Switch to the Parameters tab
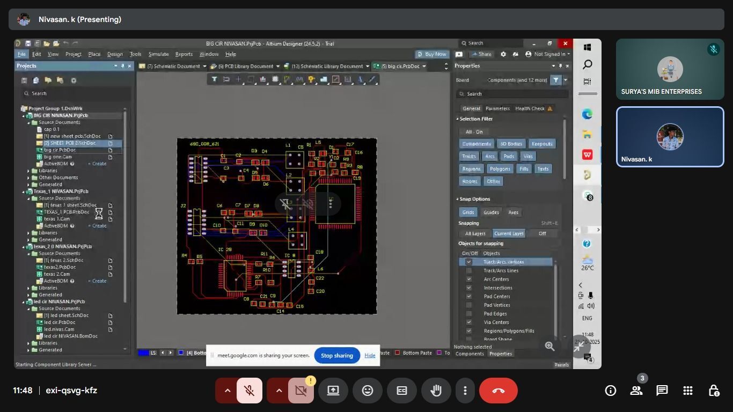 point(497,108)
